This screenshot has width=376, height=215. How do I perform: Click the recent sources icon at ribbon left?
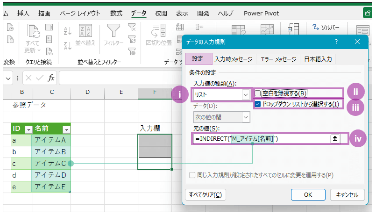click(x=10, y=28)
